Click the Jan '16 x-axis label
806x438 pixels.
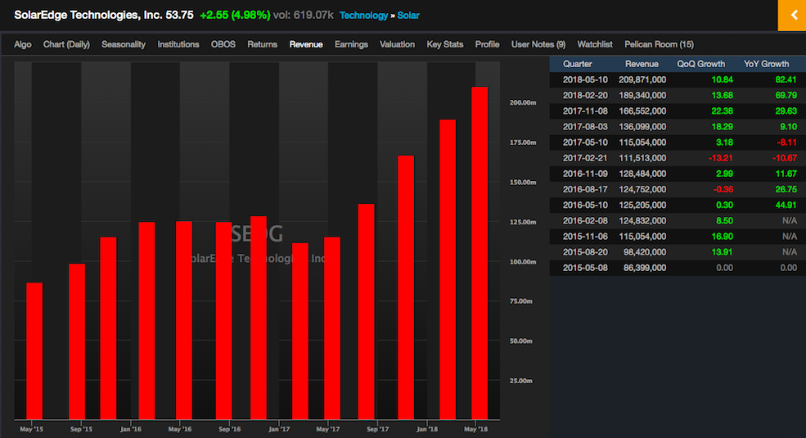(x=131, y=429)
